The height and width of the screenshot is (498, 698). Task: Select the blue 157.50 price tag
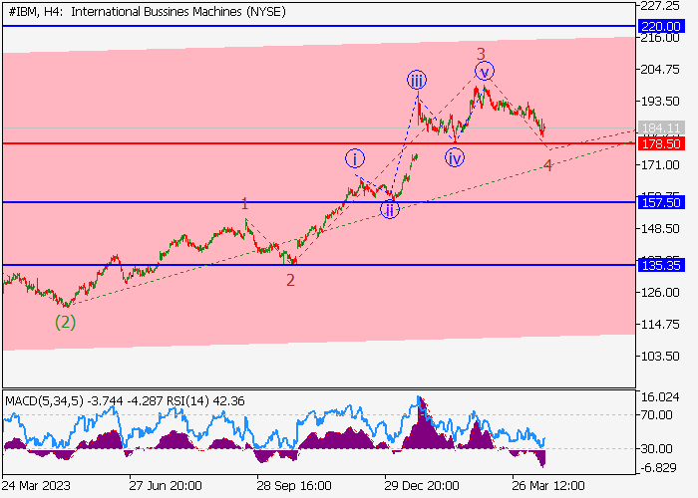coord(661,202)
